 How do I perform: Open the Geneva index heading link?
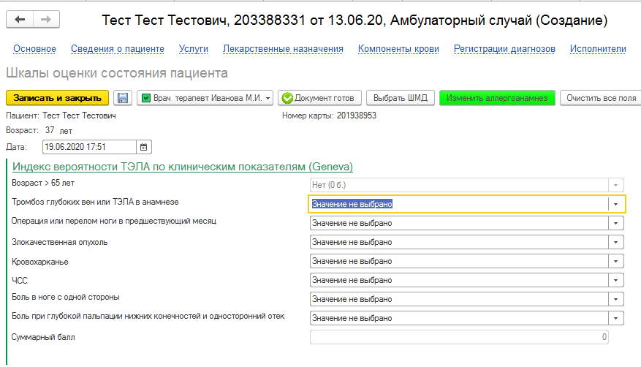[182, 166]
